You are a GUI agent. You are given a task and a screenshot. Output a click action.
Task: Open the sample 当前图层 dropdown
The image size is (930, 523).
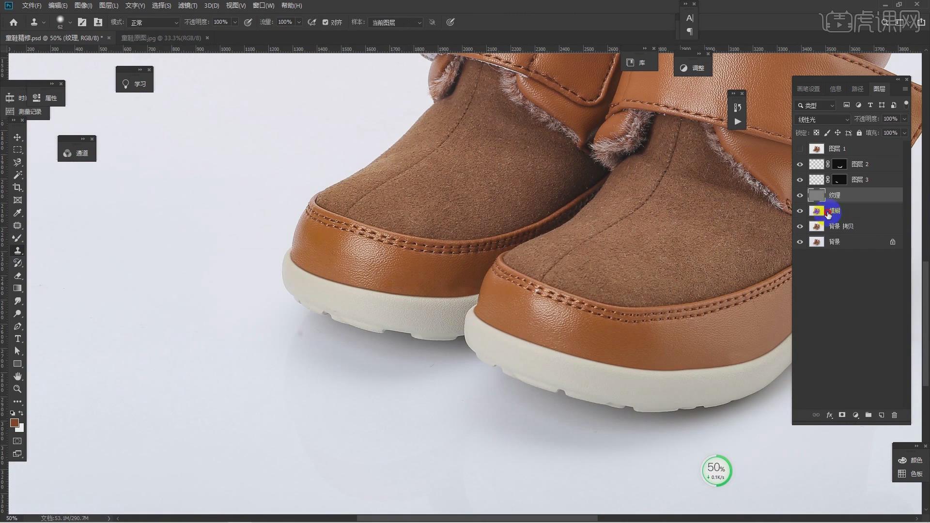pos(396,22)
